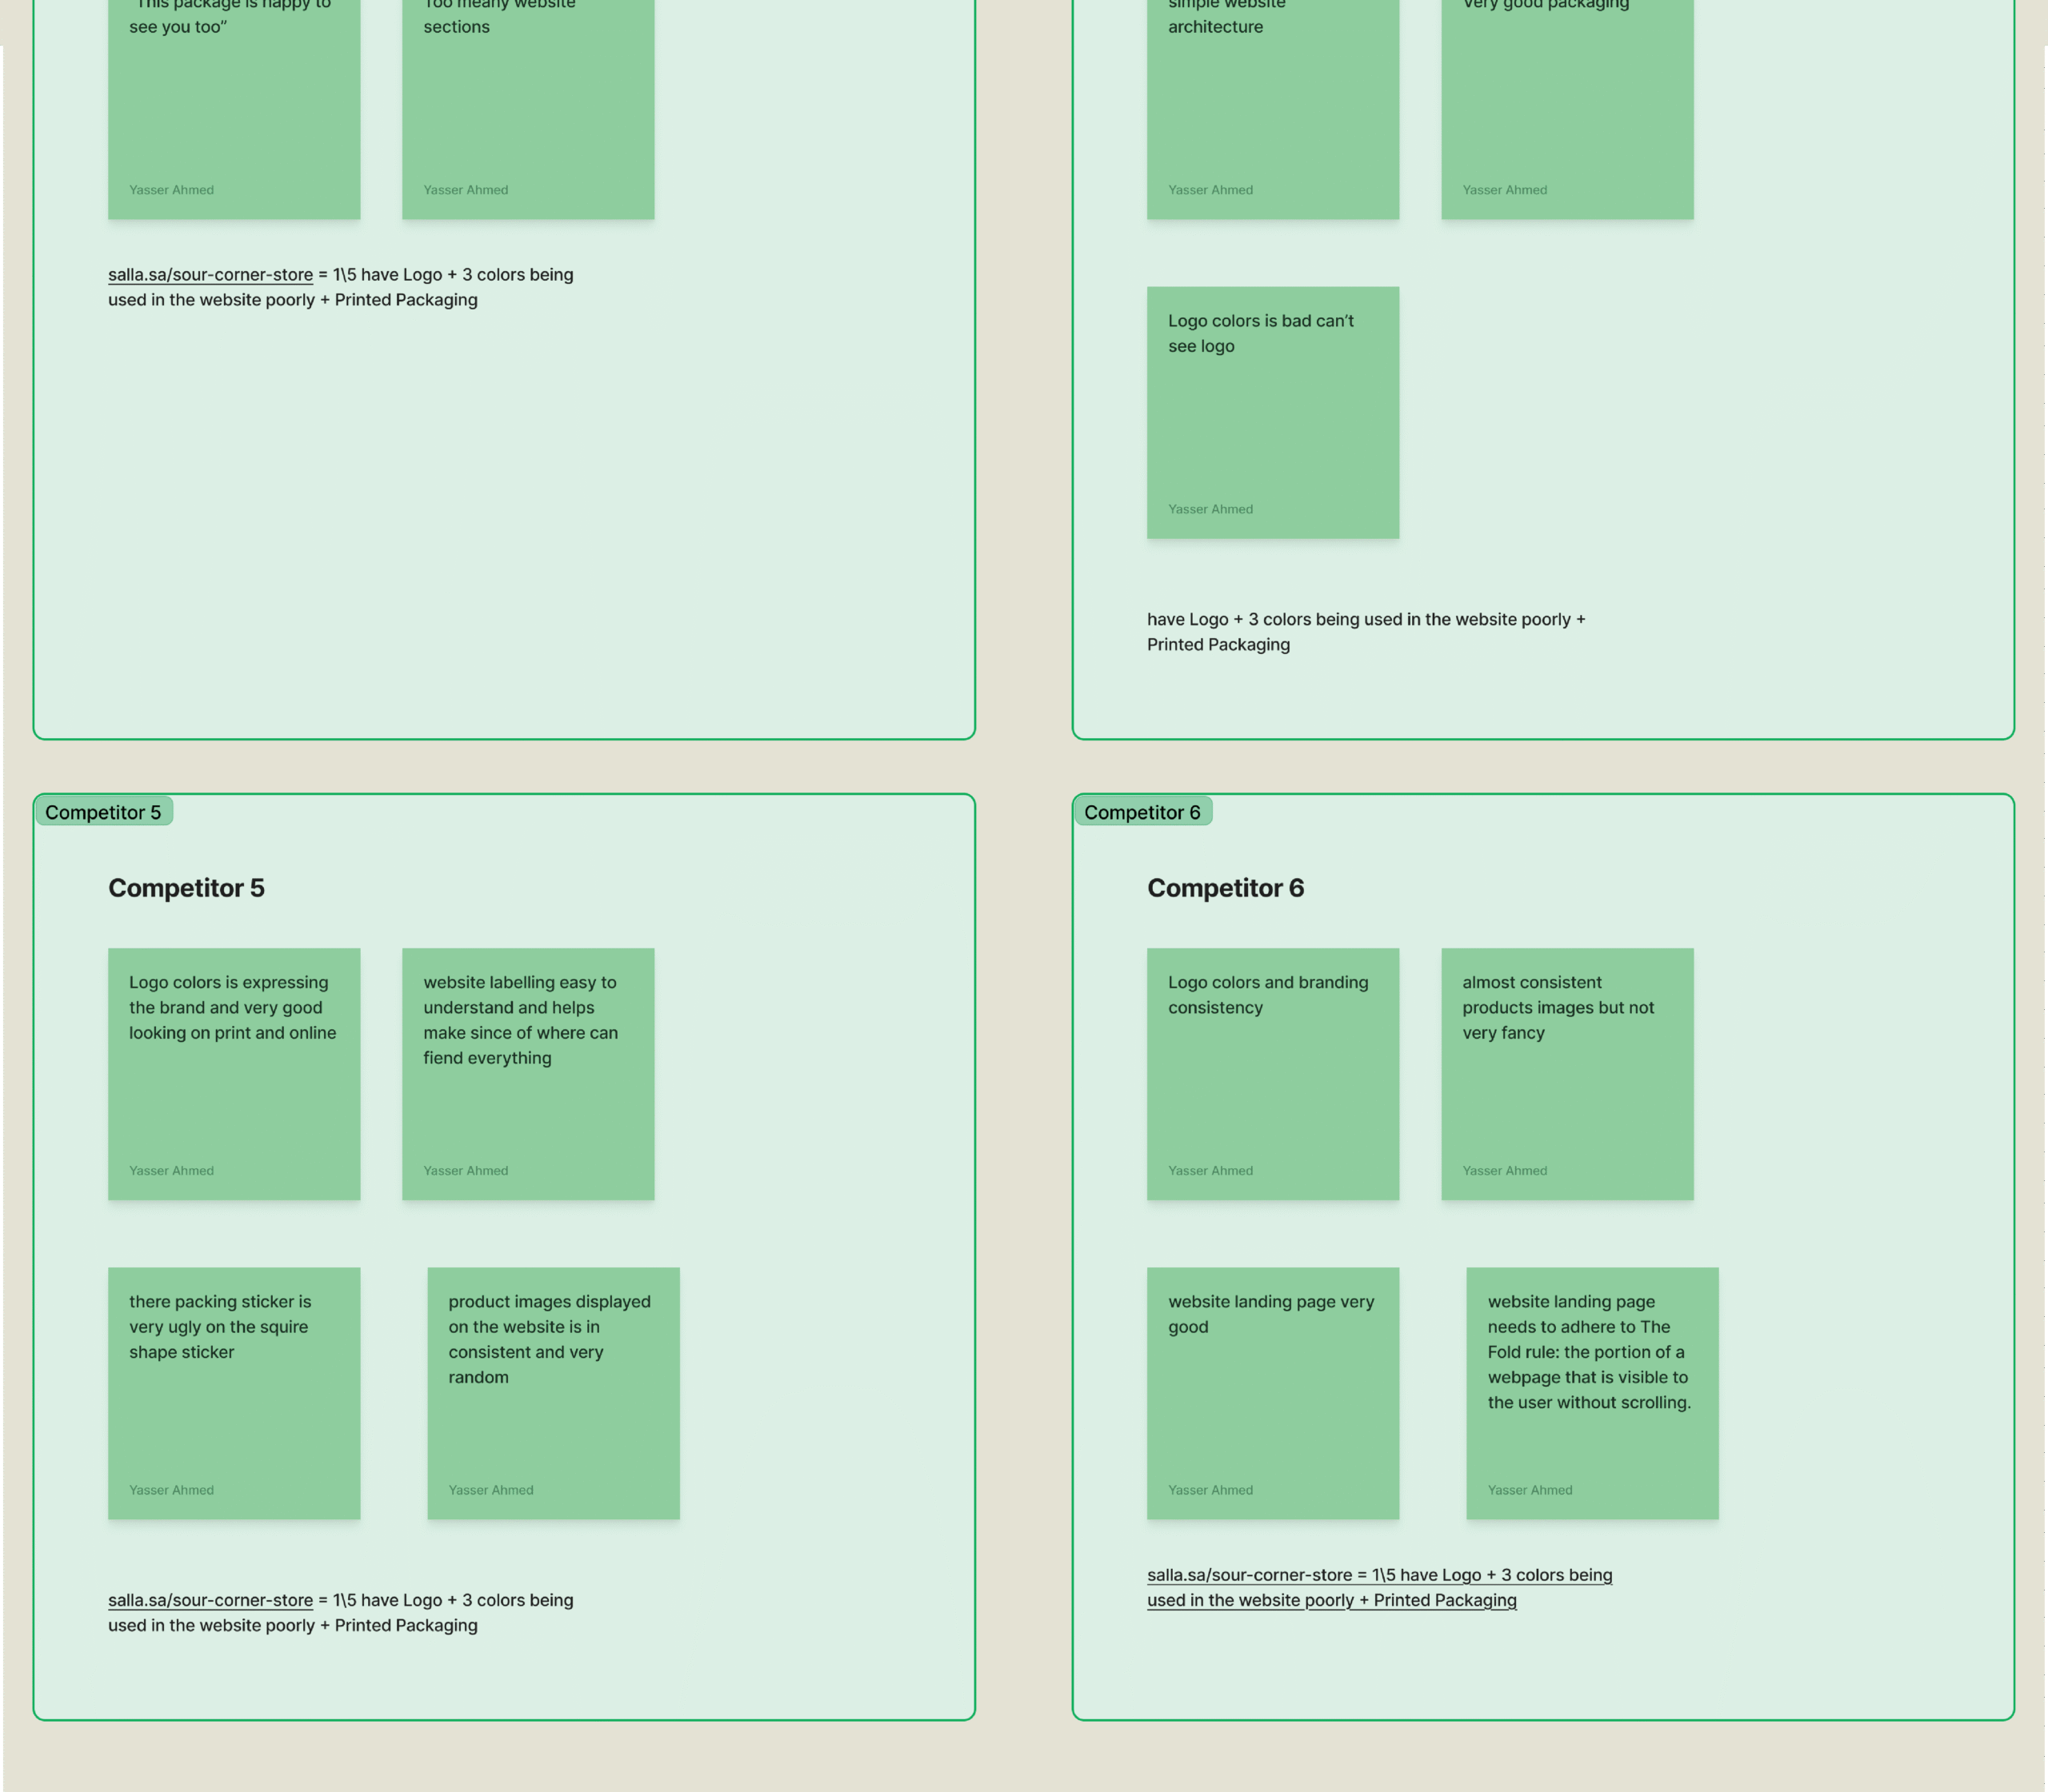Select sticky note 'Logo colors is bad can't see logo'
Screen dimensions: 2048x1792
(x=1273, y=413)
